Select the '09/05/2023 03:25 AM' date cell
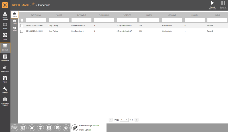 click(x=34, y=31)
